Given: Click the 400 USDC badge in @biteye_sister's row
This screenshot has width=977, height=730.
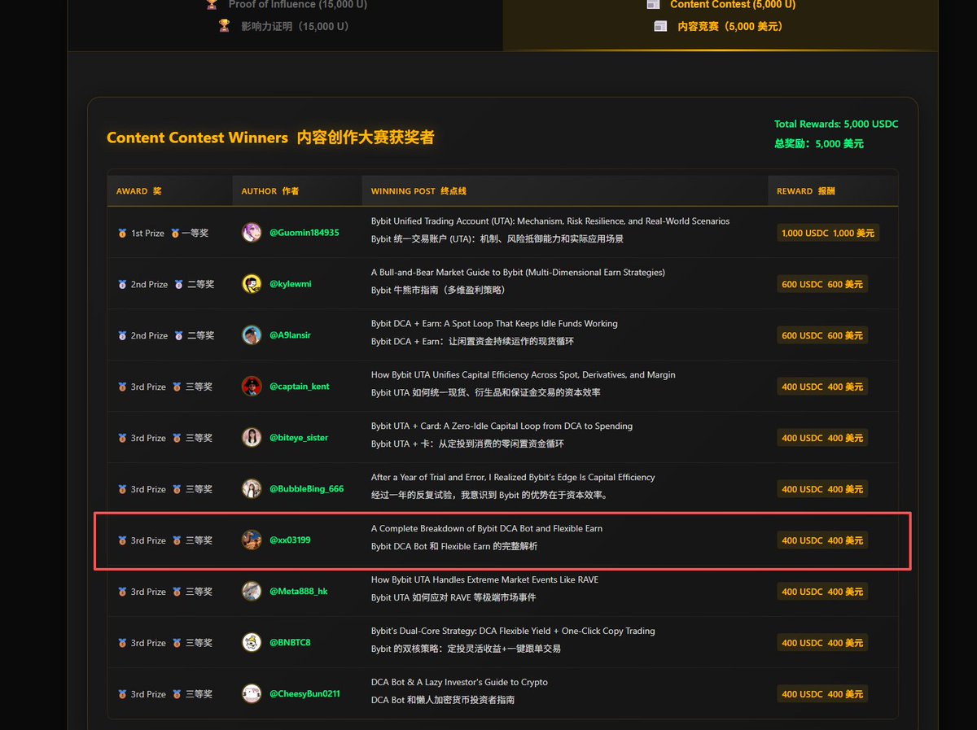Looking at the screenshot, I should [822, 438].
